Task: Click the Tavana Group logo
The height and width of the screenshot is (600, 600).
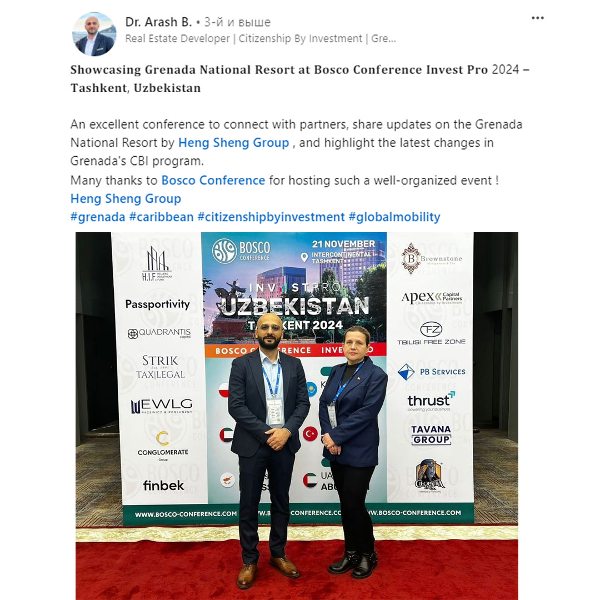Action: (x=431, y=435)
